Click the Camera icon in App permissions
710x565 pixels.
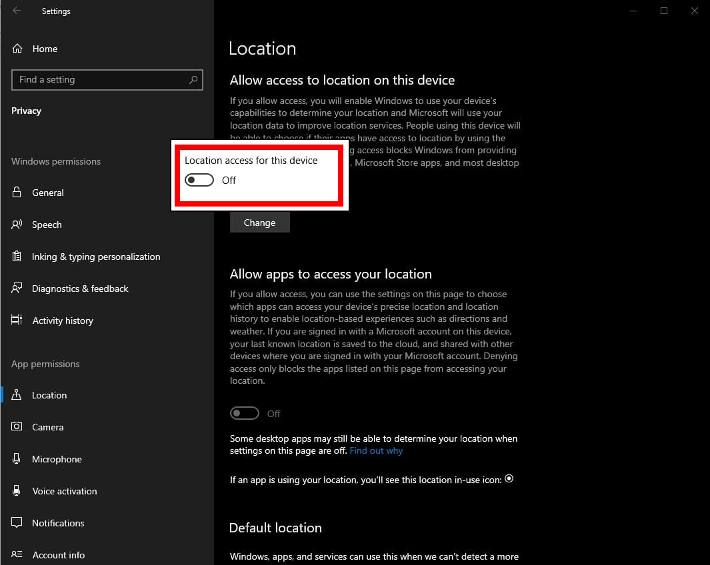click(17, 427)
